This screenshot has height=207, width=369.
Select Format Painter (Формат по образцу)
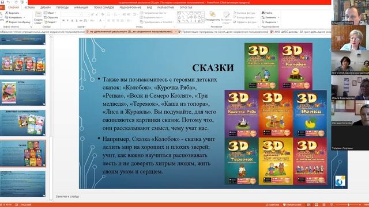pos(18,22)
